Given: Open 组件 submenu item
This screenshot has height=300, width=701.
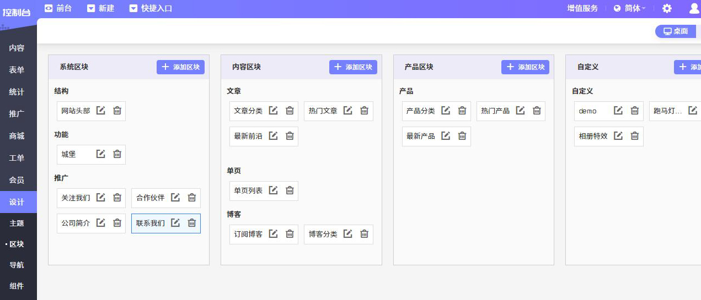Looking at the screenshot, I should pos(18,286).
